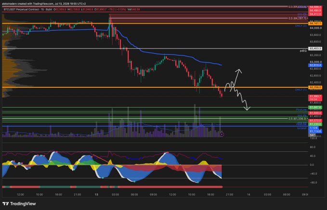Click the red 61,500.0 price label
The width and height of the screenshot is (327, 210).
[315, 113]
